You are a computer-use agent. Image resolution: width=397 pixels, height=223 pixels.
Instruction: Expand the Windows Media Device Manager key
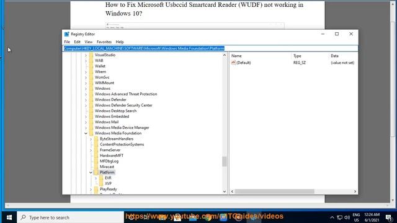86,128
